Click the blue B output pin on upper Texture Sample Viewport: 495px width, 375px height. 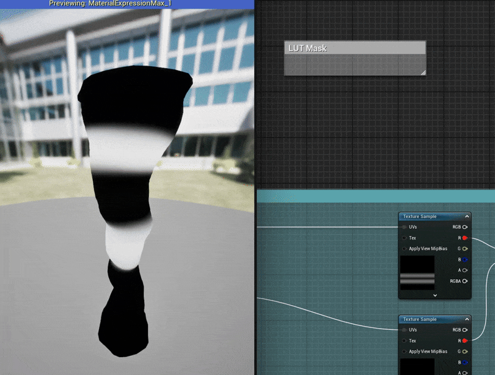pos(465,260)
